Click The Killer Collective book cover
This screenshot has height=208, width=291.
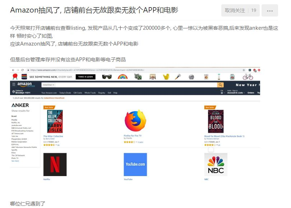(x=55, y=121)
